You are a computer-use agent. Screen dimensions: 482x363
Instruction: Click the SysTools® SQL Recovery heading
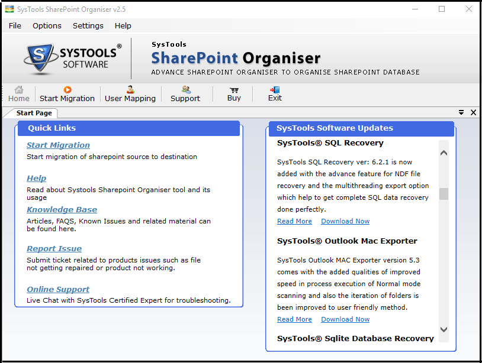pos(330,143)
